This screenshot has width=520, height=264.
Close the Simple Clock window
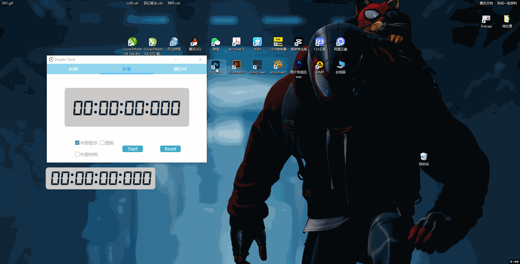tap(200, 59)
